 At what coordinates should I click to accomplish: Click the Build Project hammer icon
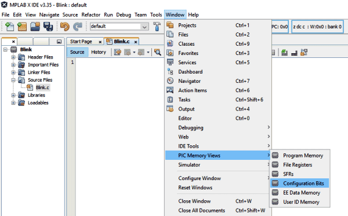[x=157, y=27]
